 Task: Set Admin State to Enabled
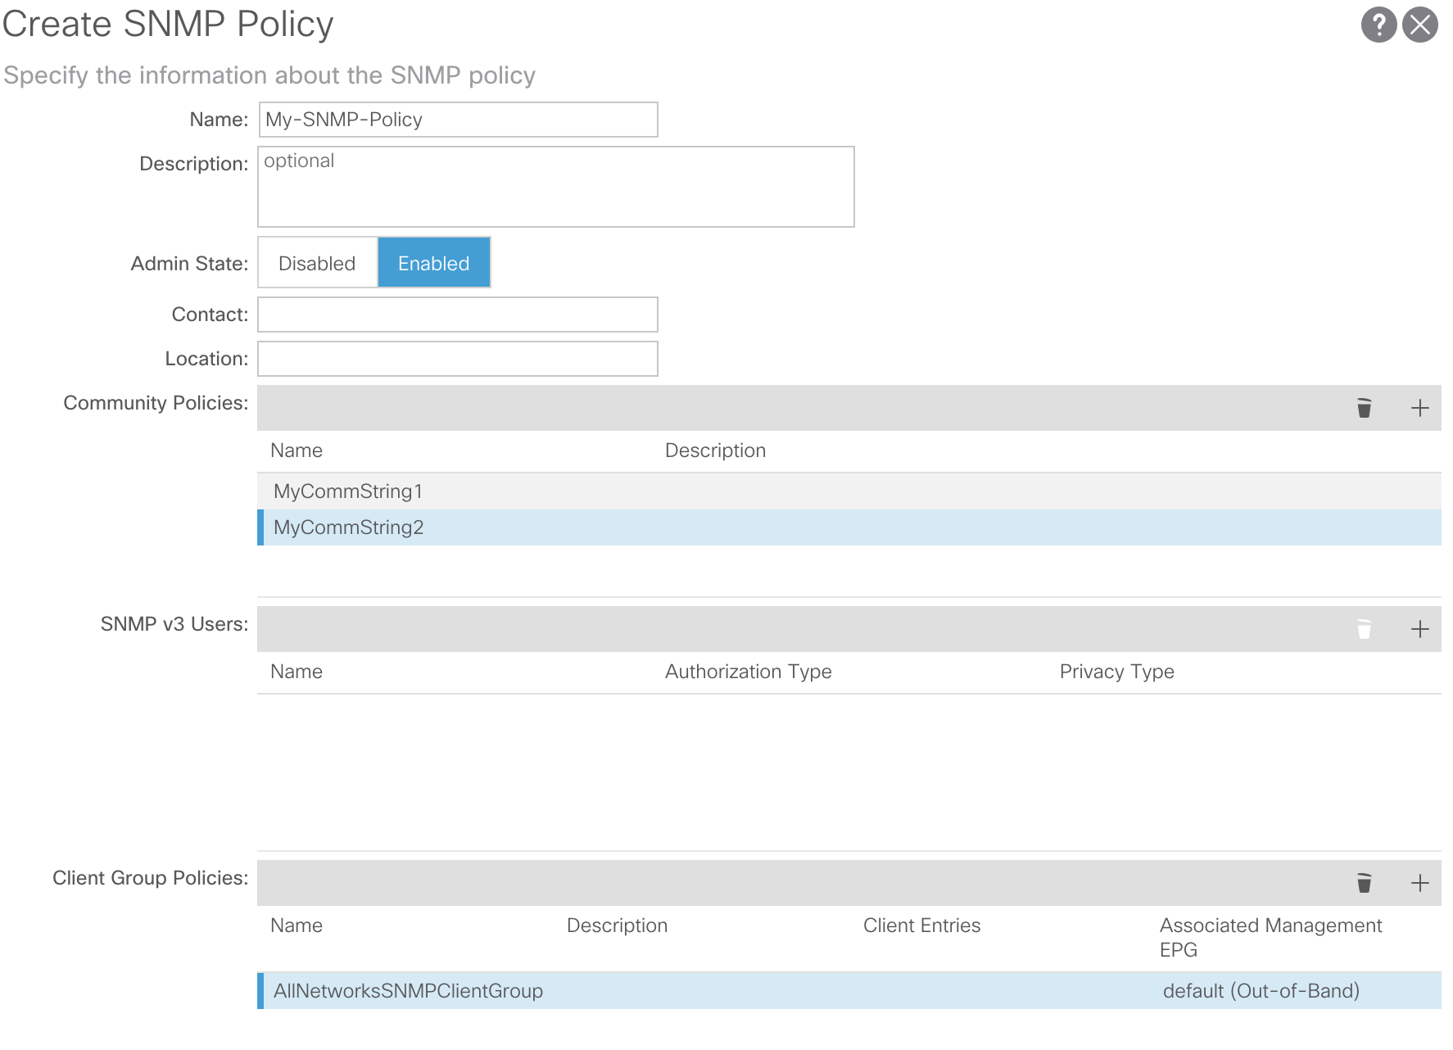tap(433, 263)
